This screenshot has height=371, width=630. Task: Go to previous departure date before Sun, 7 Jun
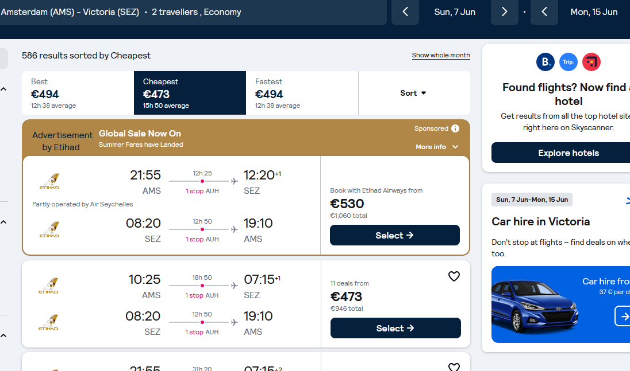[405, 12]
